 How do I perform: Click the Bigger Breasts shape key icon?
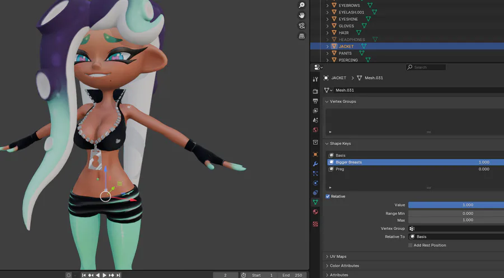coord(331,162)
